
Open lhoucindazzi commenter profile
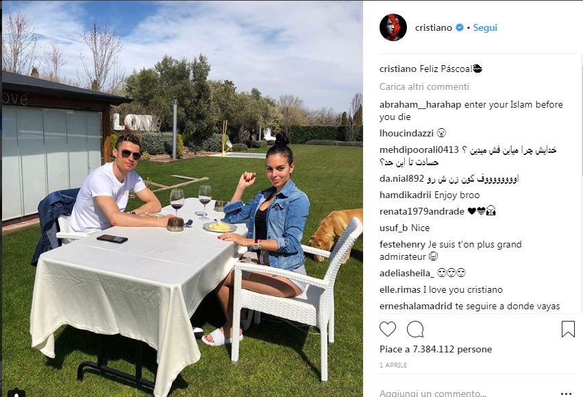point(406,133)
